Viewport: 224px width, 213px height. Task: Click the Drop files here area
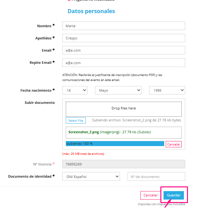tap(124, 109)
